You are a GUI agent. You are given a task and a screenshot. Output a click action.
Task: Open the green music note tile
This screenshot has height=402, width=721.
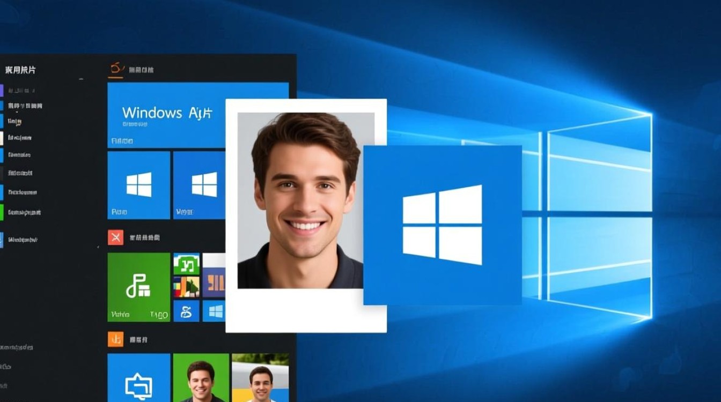point(138,287)
